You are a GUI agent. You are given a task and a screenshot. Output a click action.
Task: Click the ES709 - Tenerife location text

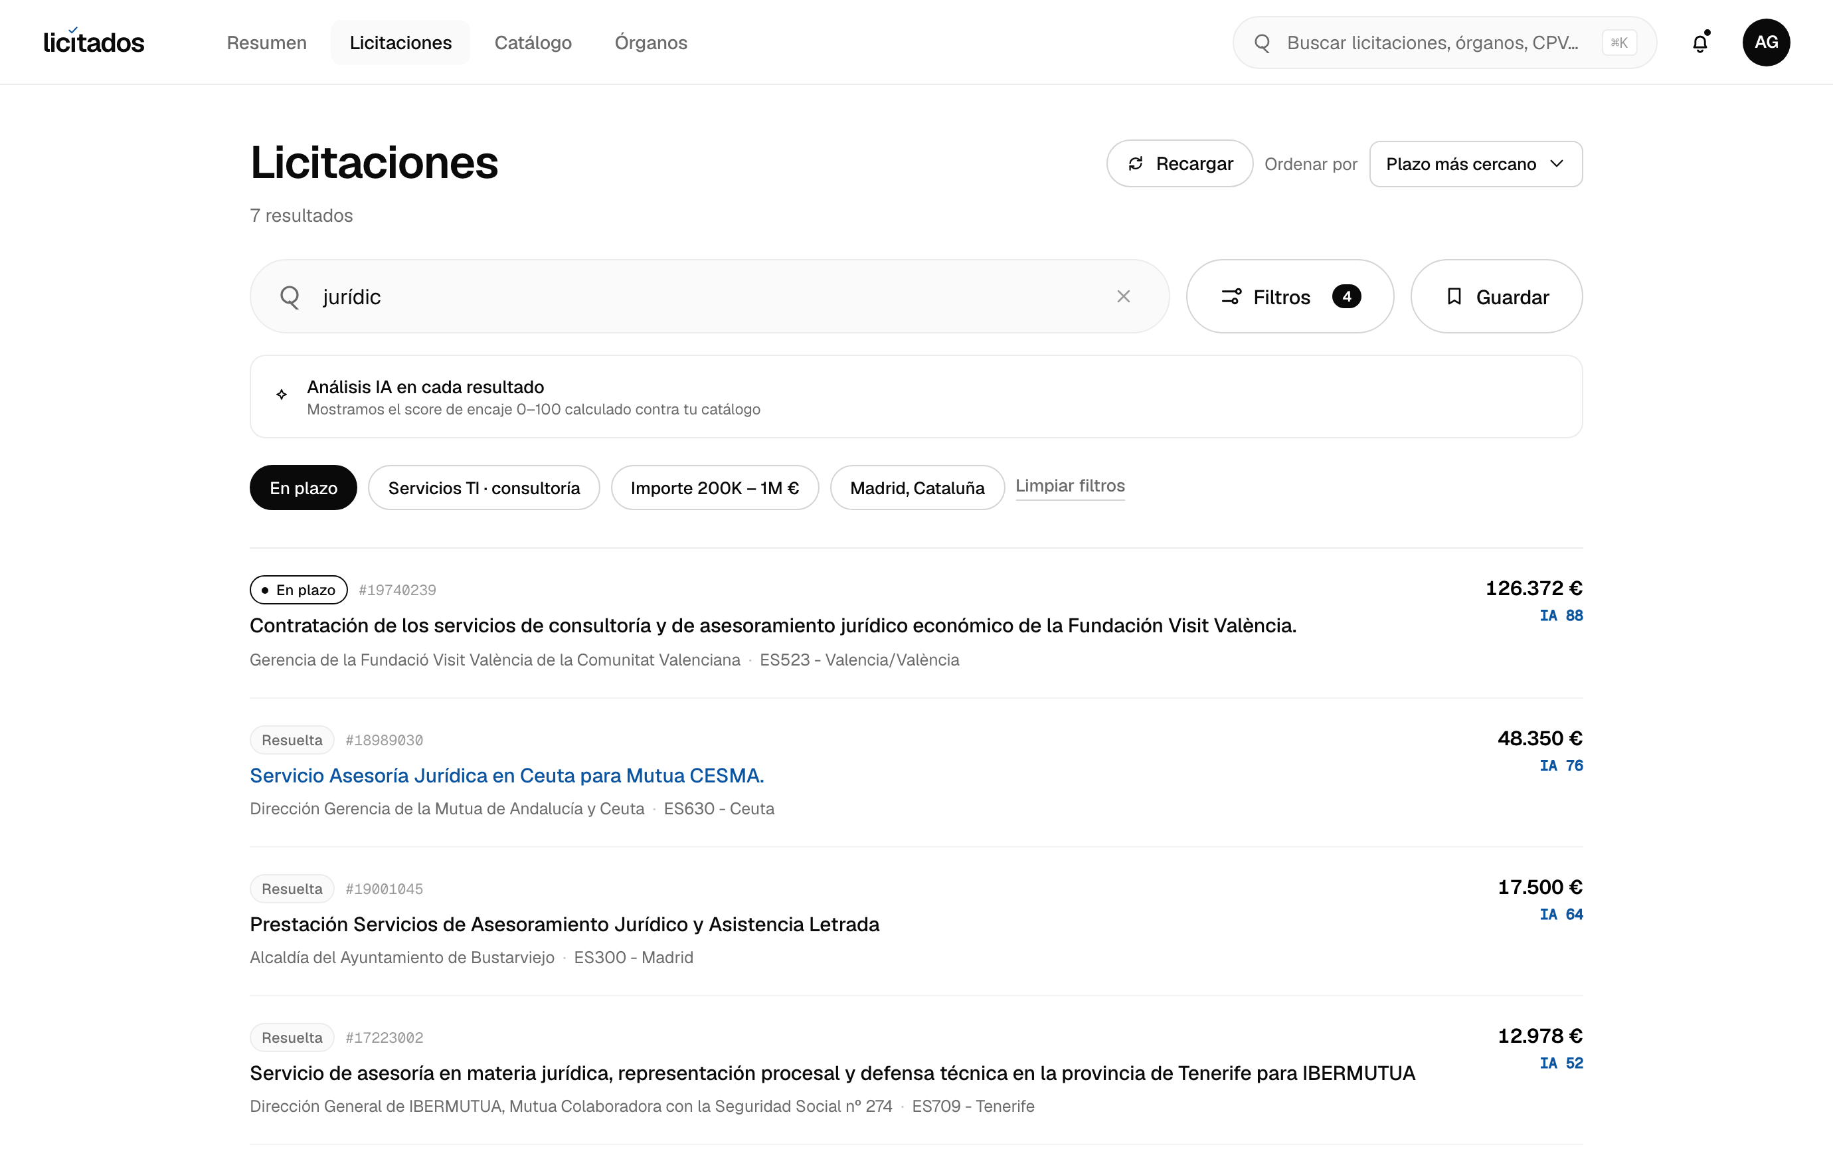973,1106
